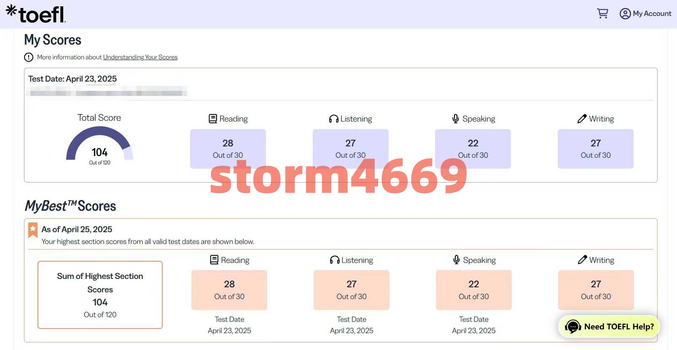Click the My Account profile icon
Viewport: 677px width, 350px height.
(625, 14)
